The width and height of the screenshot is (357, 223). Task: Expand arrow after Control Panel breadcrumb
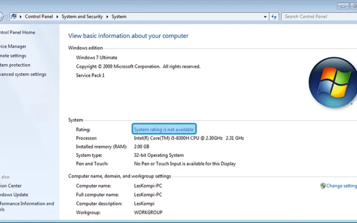click(x=57, y=17)
